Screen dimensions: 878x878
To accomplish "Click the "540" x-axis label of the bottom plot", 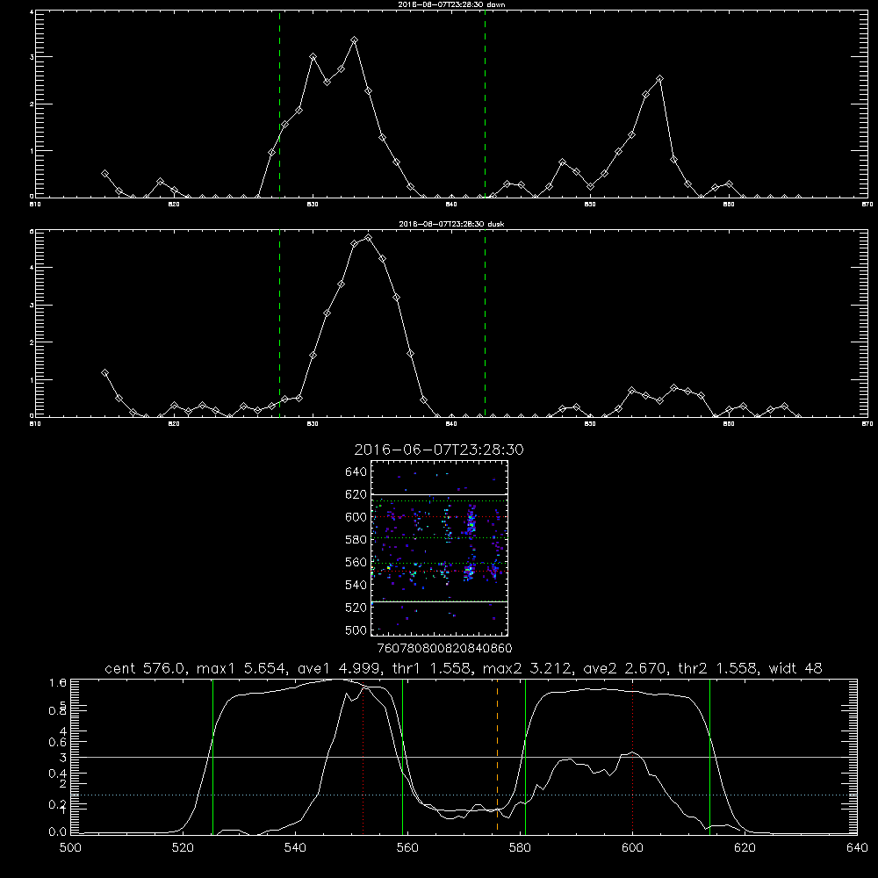I will [295, 848].
